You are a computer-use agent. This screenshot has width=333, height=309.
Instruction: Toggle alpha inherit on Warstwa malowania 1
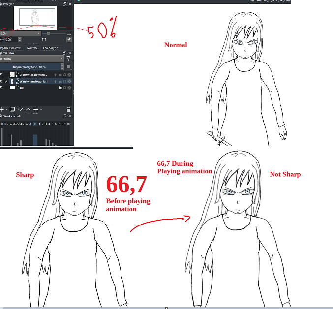pos(65,81)
